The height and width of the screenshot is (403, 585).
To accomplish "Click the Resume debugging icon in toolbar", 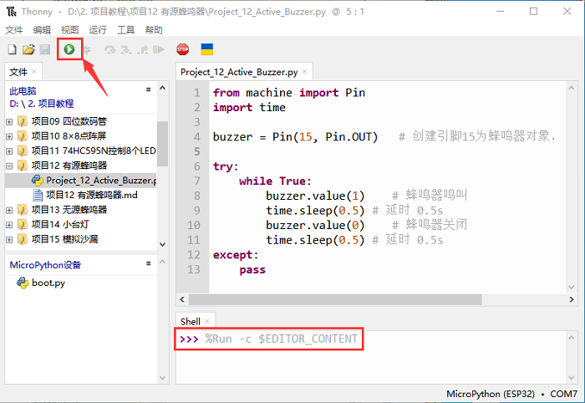I will point(159,50).
